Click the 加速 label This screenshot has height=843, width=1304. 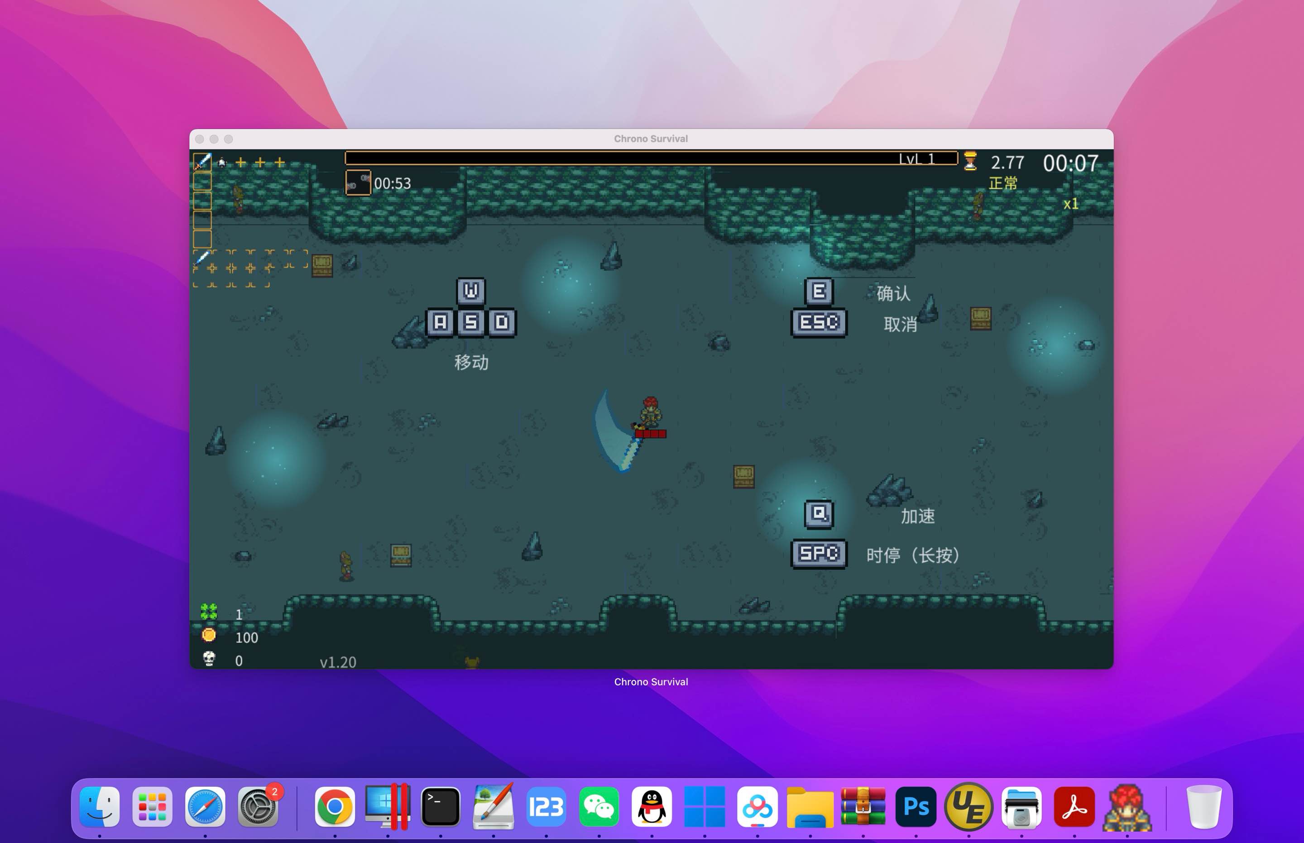click(x=917, y=516)
